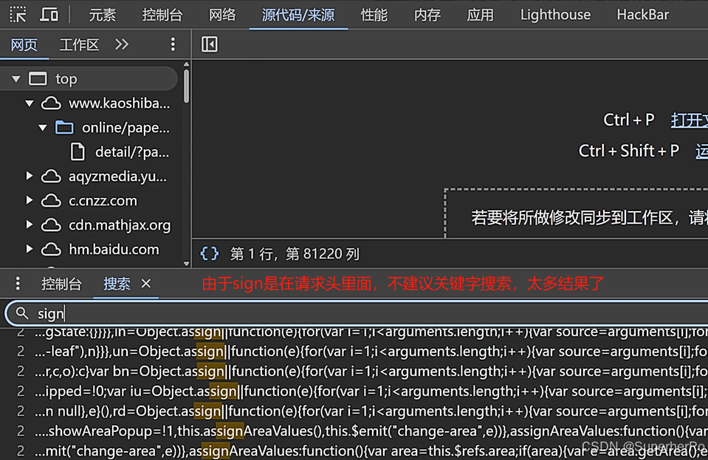Select the 网页 navigator tab

[24, 45]
